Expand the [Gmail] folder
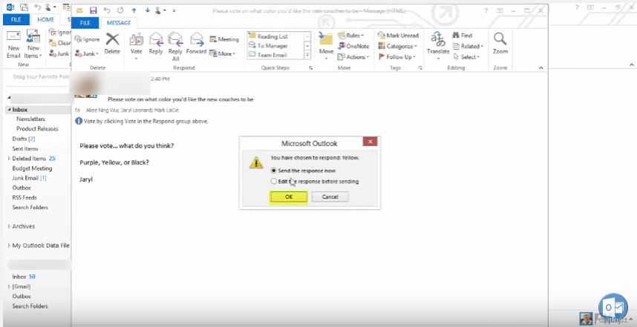This screenshot has height=327, width=637. click(x=9, y=286)
